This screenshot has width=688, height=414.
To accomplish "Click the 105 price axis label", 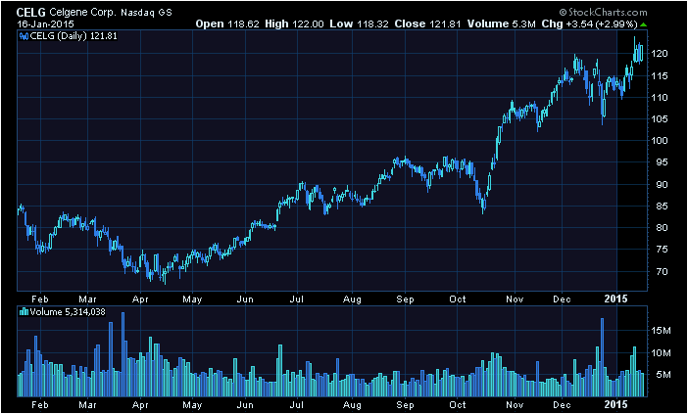I will (660, 119).
